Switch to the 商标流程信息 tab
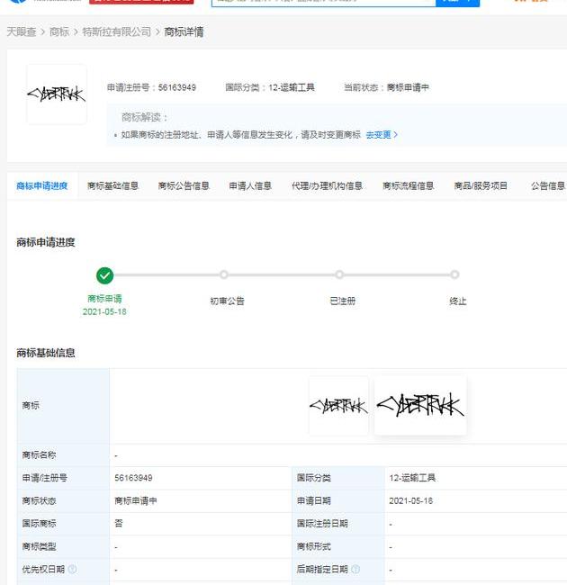Screen dimensions: 567x585 [408, 185]
